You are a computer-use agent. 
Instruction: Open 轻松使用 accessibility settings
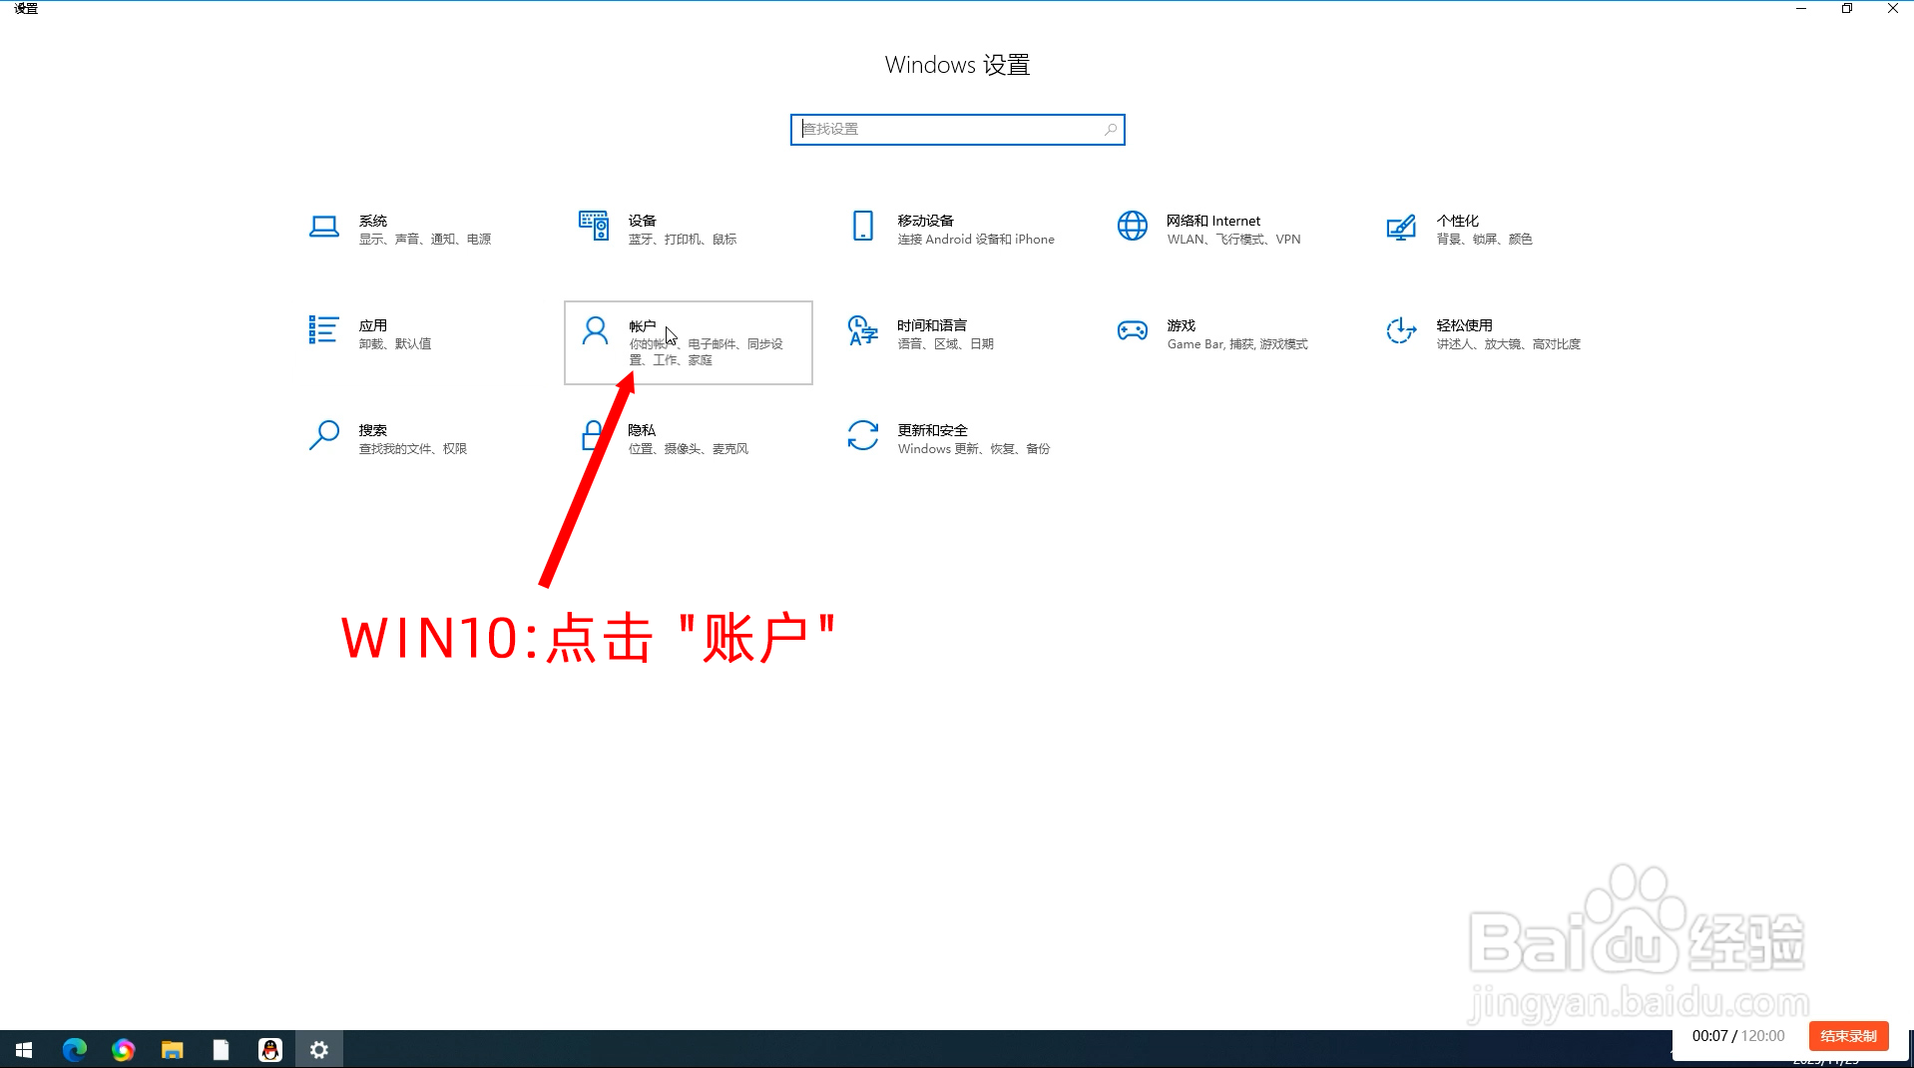coord(1477,334)
